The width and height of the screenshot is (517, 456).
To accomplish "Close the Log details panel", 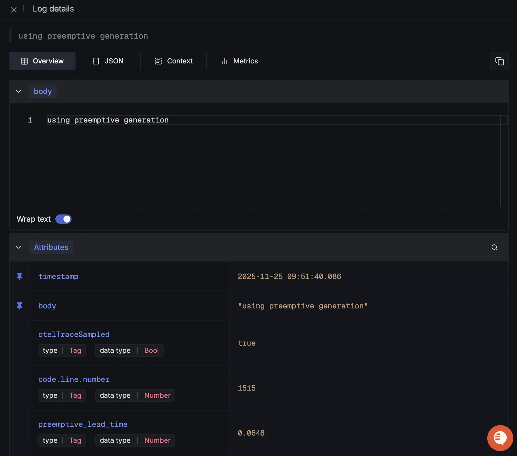I will tap(14, 10).
